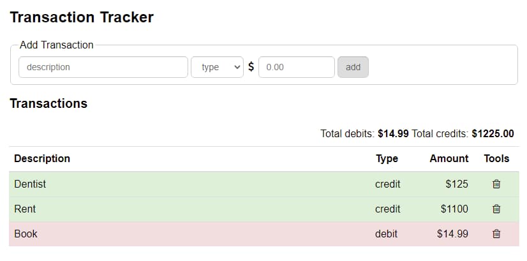Click the Amount column header
527x261 pixels.
pyautogui.click(x=449, y=158)
